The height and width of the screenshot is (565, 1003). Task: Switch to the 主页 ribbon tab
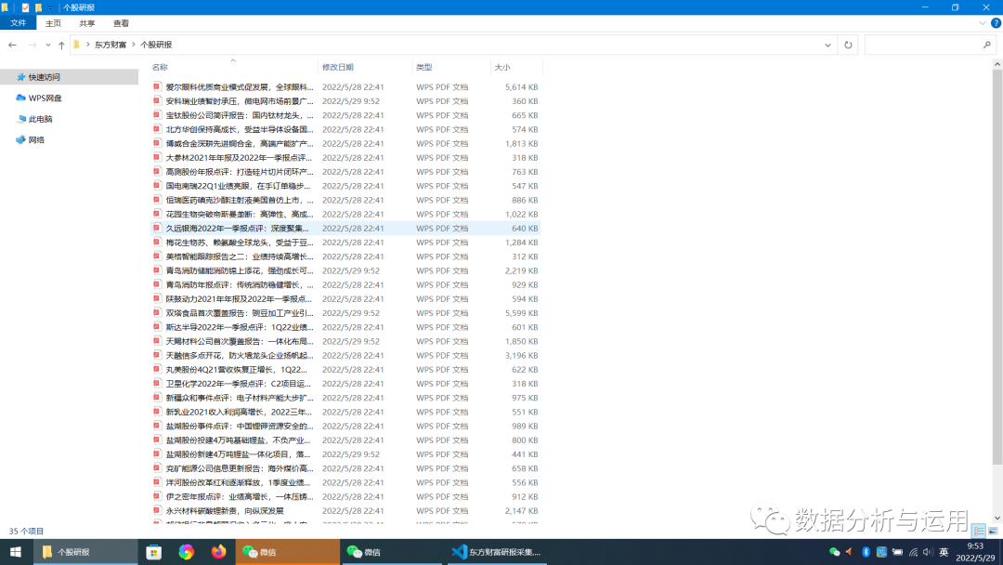[x=53, y=23]
